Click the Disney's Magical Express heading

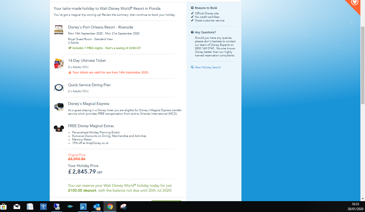click(x=89, y=104)
